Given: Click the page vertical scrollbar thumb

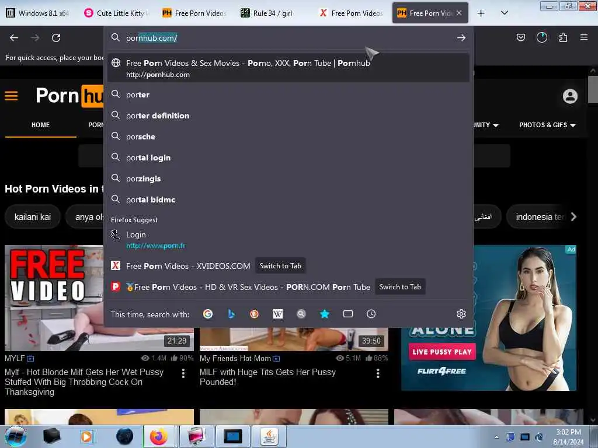Looking at the screenshot, I should coord(593,89).
